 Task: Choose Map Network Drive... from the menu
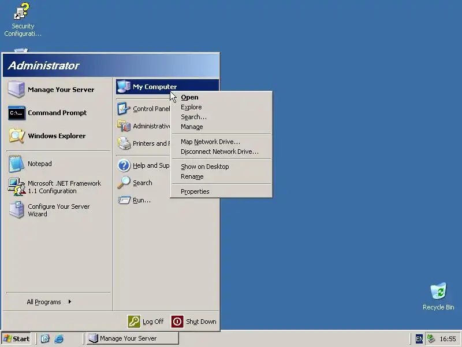(x=221, y=142)
